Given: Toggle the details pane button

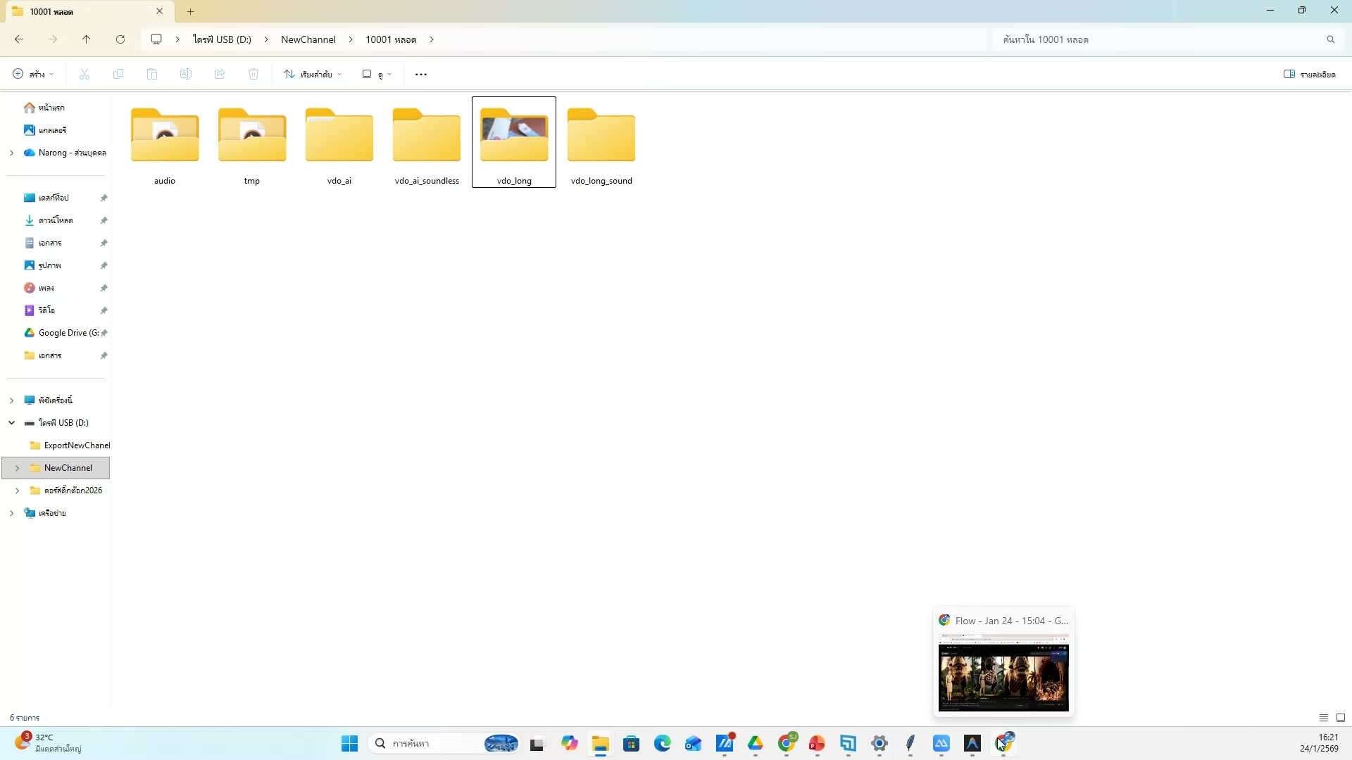Looking at the screenshot, I should pyautogui.click(x=1309, y=74).
